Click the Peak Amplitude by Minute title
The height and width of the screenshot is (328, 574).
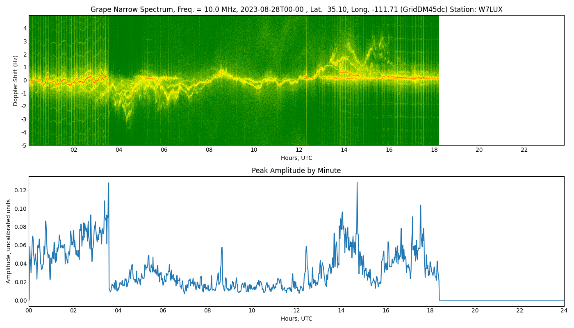tap(296, 171)
